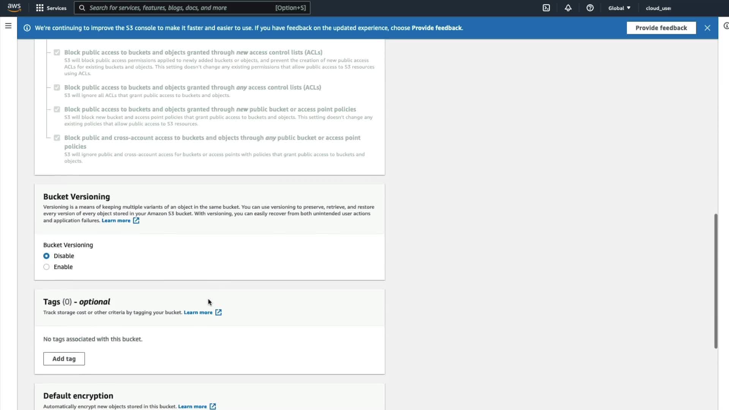Toggle block any public bucket policies checkbox
Image resolution: width=729 pixels, height=410 pixels.
pyautogui.click(x=57, y=138)
